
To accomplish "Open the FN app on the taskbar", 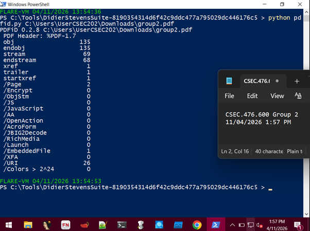I will [65, 225].
